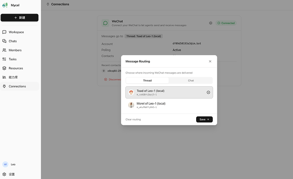The width and height of the screenshot is (293, 179).
Task: Click the Active polling status
Action: pos(177,50)
